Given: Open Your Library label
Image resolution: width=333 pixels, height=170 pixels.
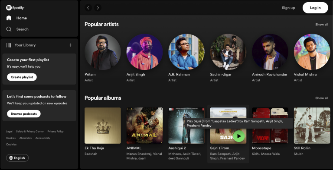Looking at the screenshot, I should [25, 45].
